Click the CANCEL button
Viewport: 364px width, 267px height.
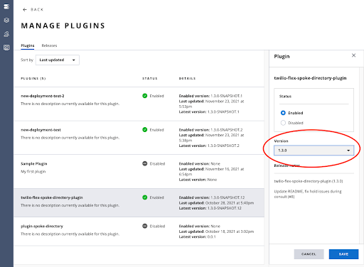click(309, 254)
